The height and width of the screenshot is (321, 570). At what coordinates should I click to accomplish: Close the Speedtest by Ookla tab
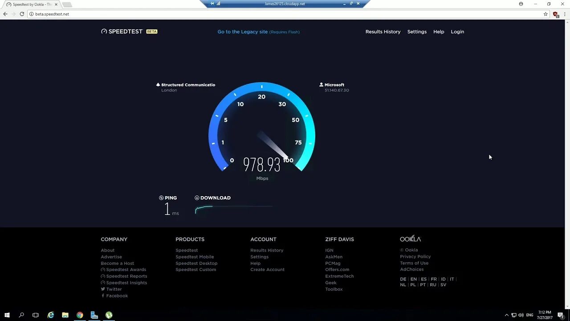click(56, 4)
